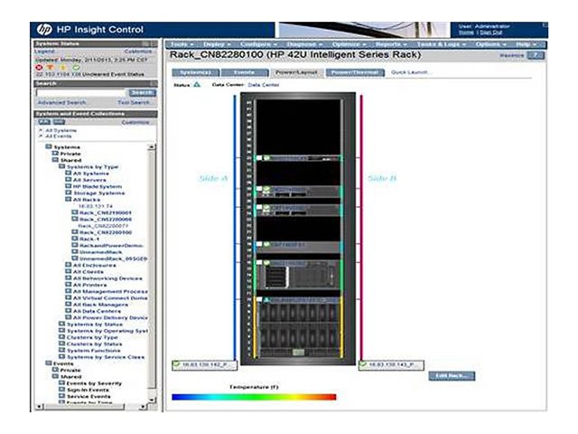Image resolution: width=578 pixels, height=434 pixels.
Task: Open the Diagnose menu
Action: click(304, 44)
